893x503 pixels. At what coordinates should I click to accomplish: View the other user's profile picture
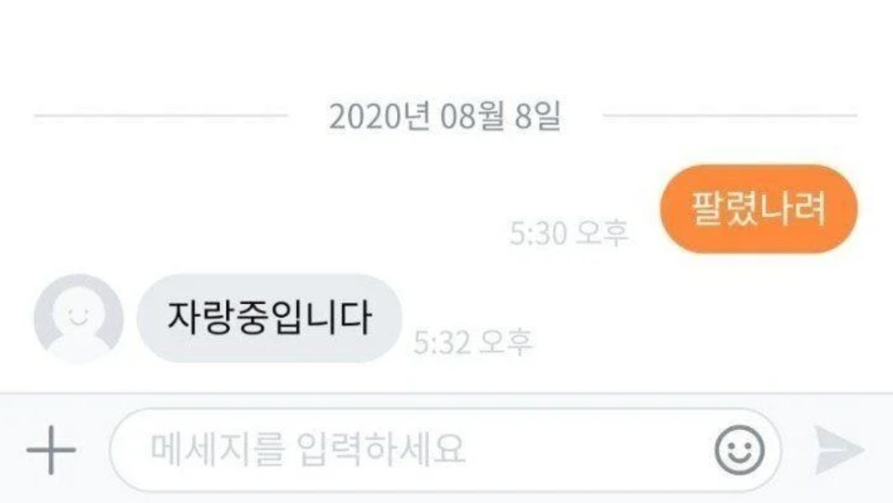point(79,318)
